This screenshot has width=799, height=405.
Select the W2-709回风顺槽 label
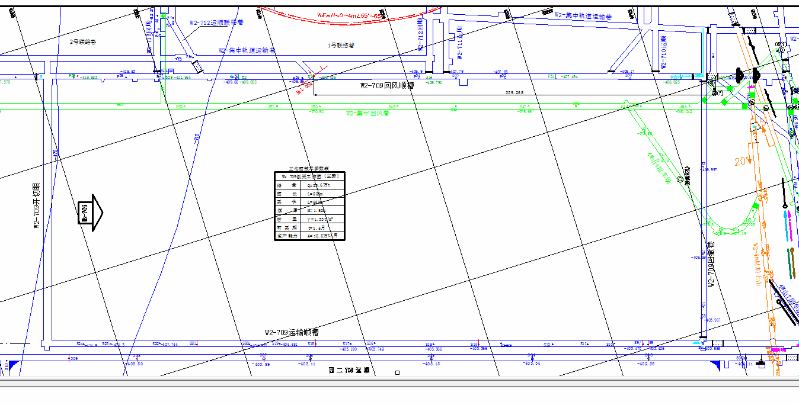click(387, 86)
